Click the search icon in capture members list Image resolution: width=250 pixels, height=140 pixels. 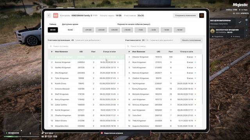(x=128, y=46)
